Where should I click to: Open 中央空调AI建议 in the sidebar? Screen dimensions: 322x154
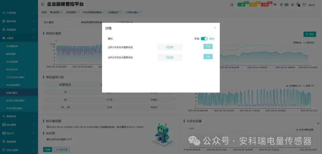[x=14, y=108]
